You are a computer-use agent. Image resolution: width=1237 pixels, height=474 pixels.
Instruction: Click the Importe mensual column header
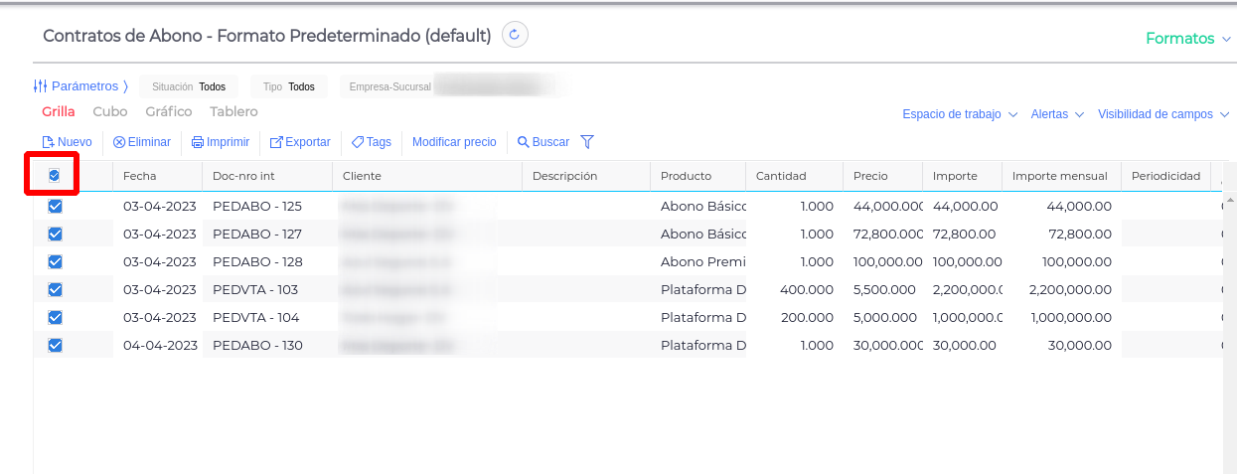(1059, 176)
